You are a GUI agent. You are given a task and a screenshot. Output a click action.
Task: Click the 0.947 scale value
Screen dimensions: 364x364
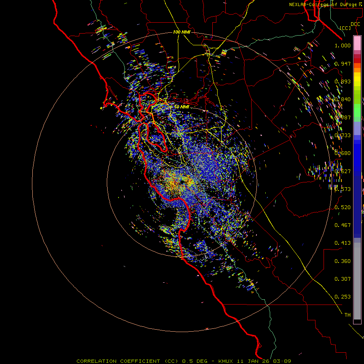[343, 63]
